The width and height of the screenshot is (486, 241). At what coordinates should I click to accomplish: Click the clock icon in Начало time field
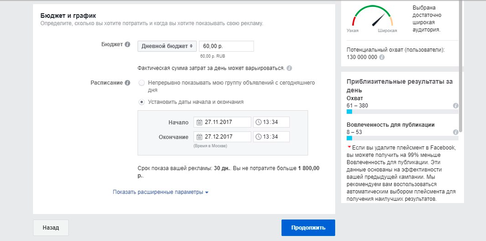[259, 122]
